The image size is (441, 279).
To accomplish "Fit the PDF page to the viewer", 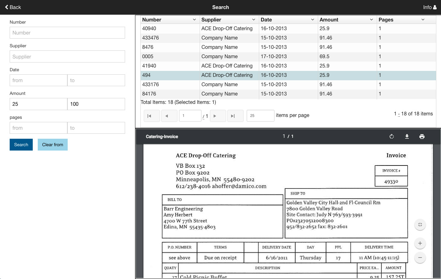I will (x=420, y=225).
